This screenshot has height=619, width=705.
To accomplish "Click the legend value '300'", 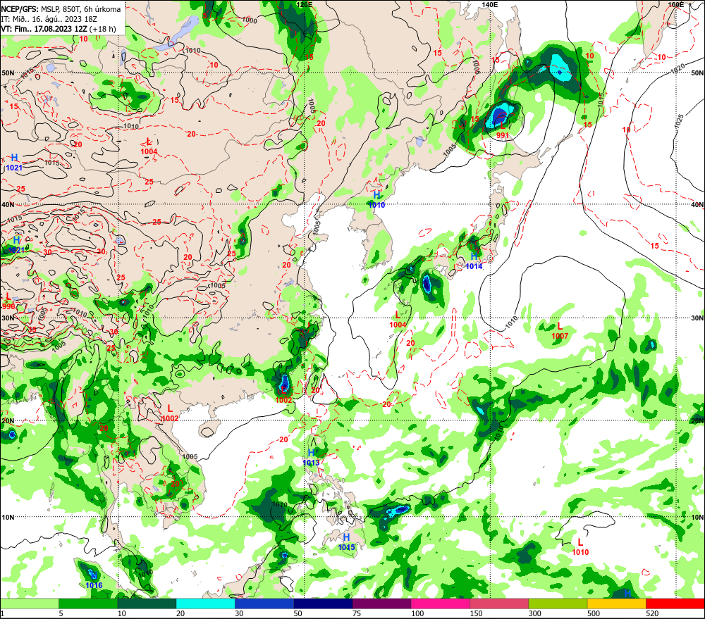I will [534, 613].
